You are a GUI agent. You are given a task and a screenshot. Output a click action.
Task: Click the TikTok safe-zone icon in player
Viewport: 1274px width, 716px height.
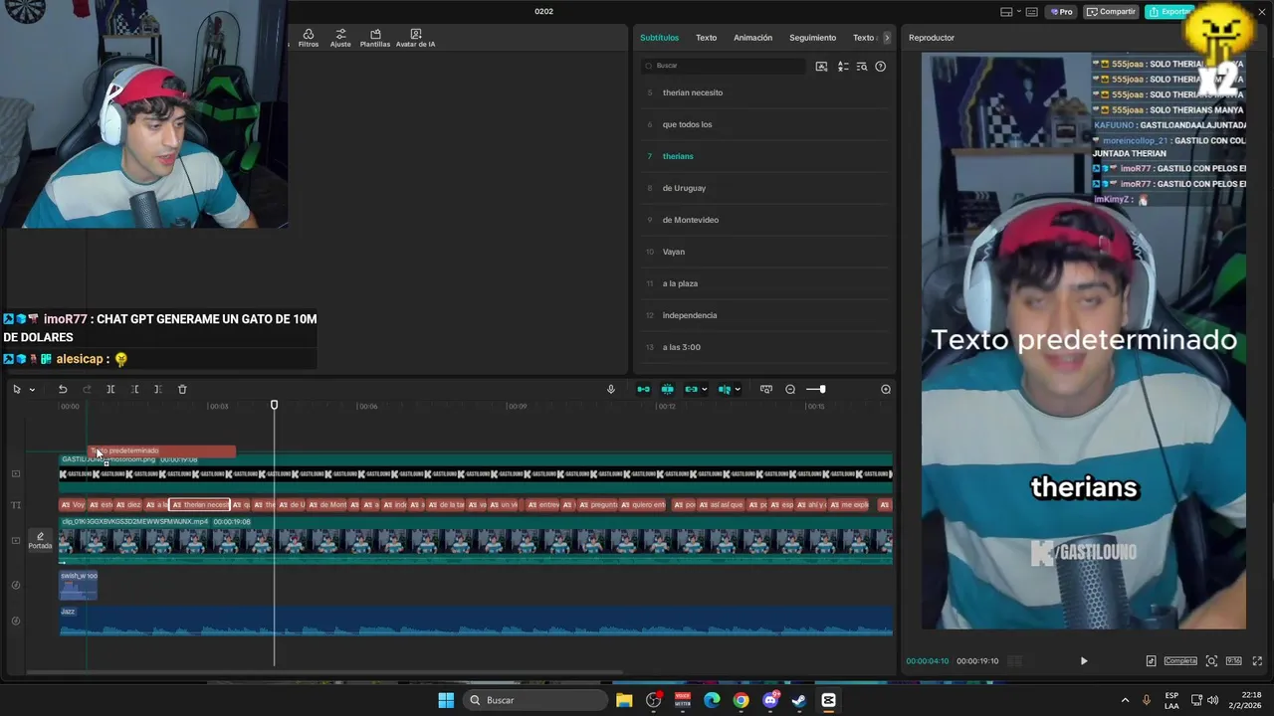[1151, 660]
